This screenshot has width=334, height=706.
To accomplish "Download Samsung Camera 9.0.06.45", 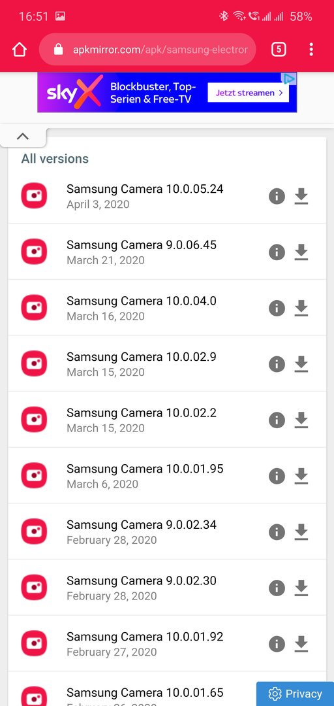I will [301, 252].
